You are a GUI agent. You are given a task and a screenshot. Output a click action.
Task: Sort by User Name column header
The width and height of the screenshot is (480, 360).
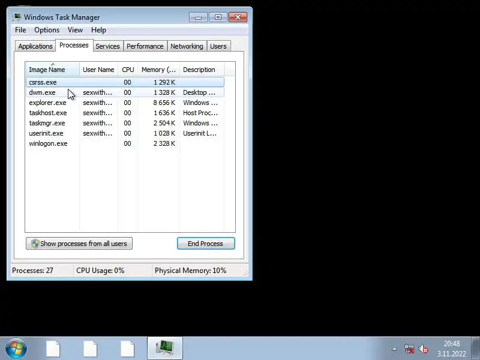98,70
